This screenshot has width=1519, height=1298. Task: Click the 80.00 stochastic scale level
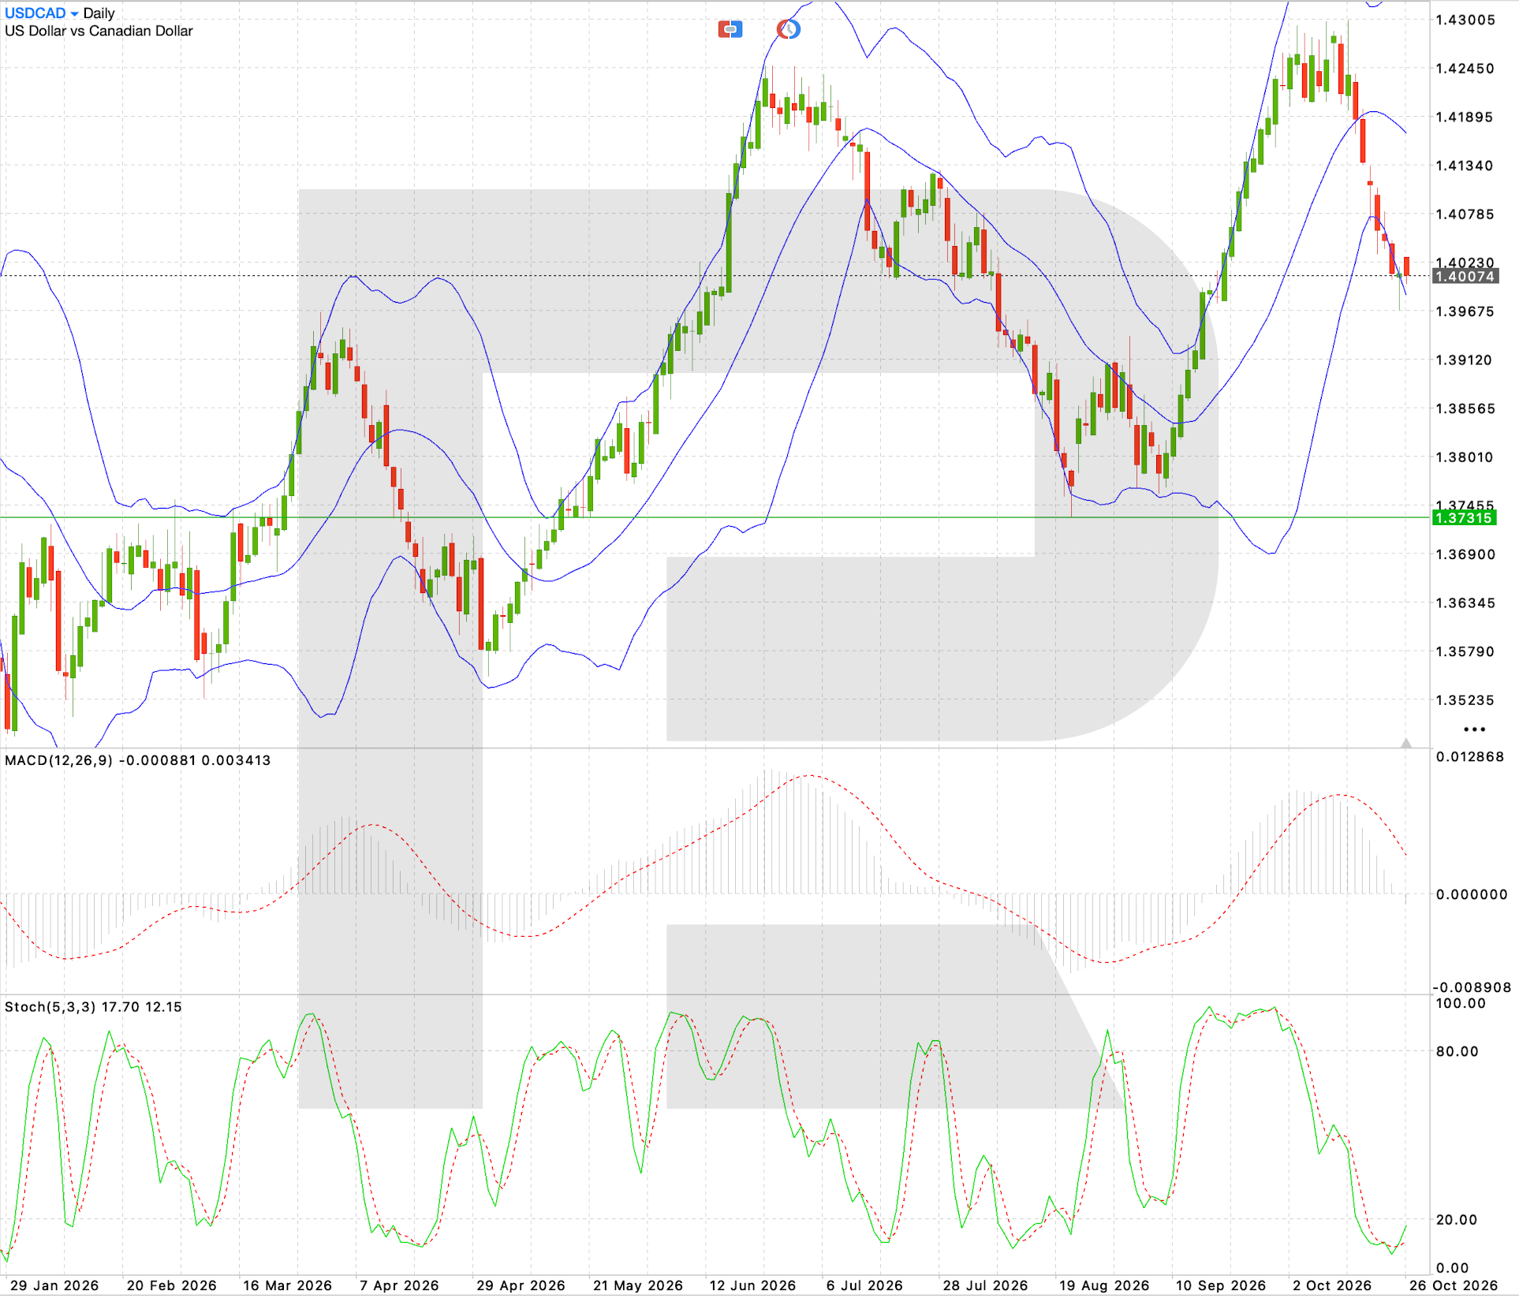(x=1457, y=1051)
